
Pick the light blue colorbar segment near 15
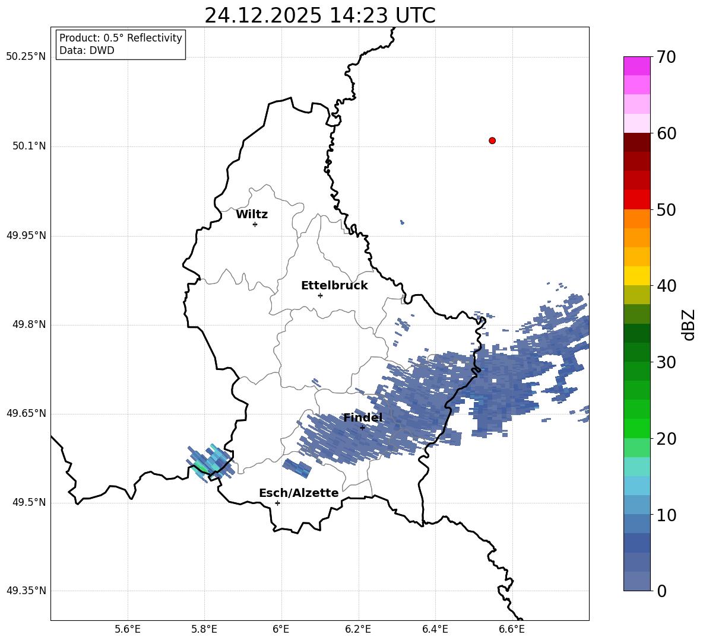(x=636, y=486)
